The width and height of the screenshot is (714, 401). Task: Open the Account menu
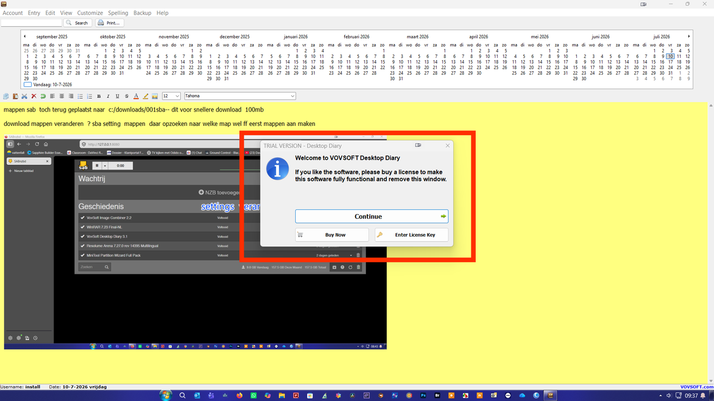click(13, 13)
